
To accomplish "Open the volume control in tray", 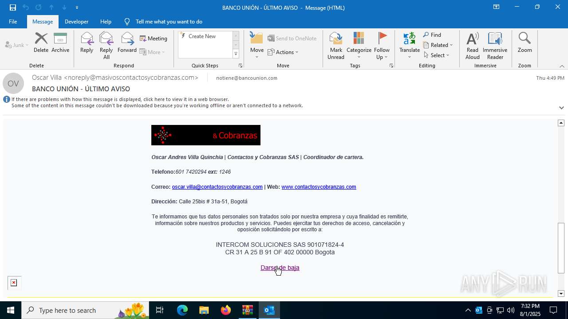I will click(511, 310).
